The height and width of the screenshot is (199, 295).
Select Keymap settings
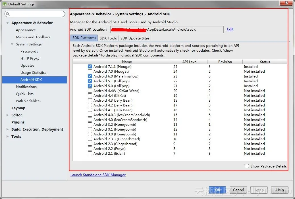pos(18,108)
